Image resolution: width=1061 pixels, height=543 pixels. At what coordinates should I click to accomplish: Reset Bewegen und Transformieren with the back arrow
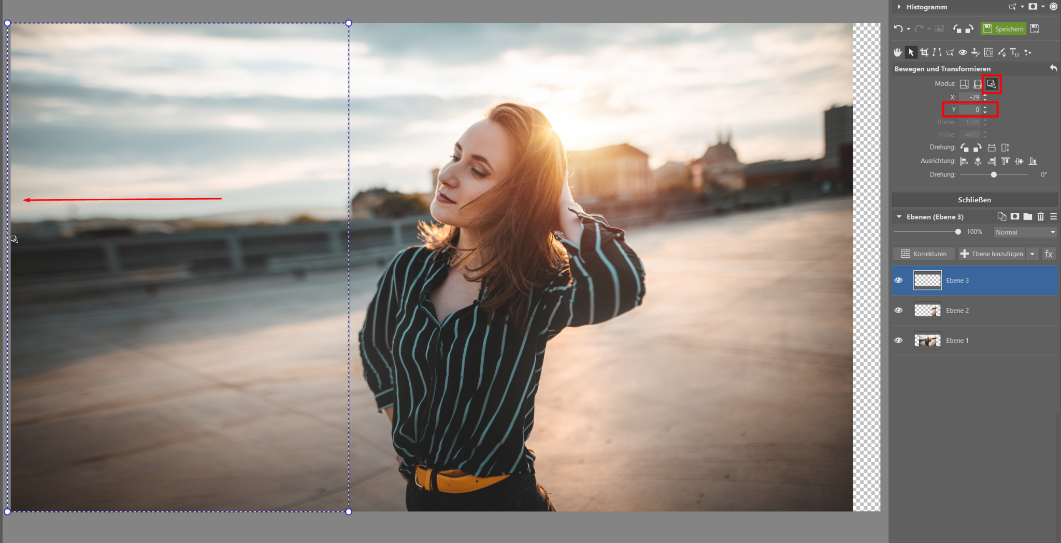[1053, 68]
